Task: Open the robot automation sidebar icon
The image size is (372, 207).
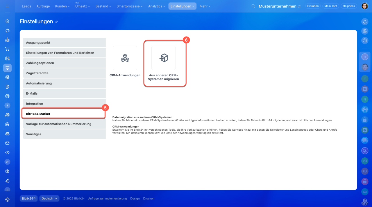Action: point(7,134)
